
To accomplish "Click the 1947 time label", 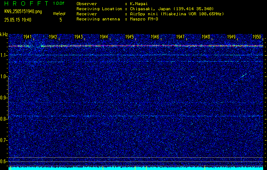I will tap(180, 37).
